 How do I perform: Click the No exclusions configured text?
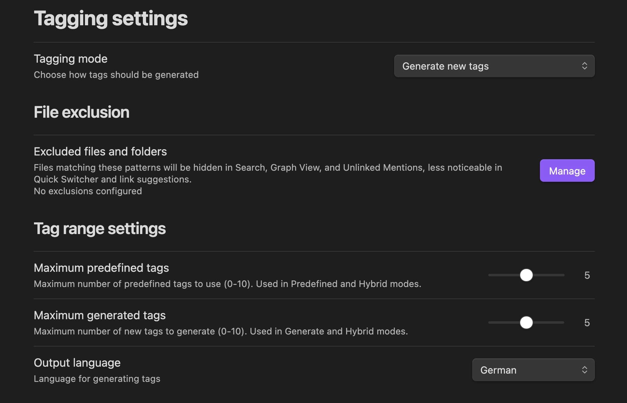coord(88,191)
